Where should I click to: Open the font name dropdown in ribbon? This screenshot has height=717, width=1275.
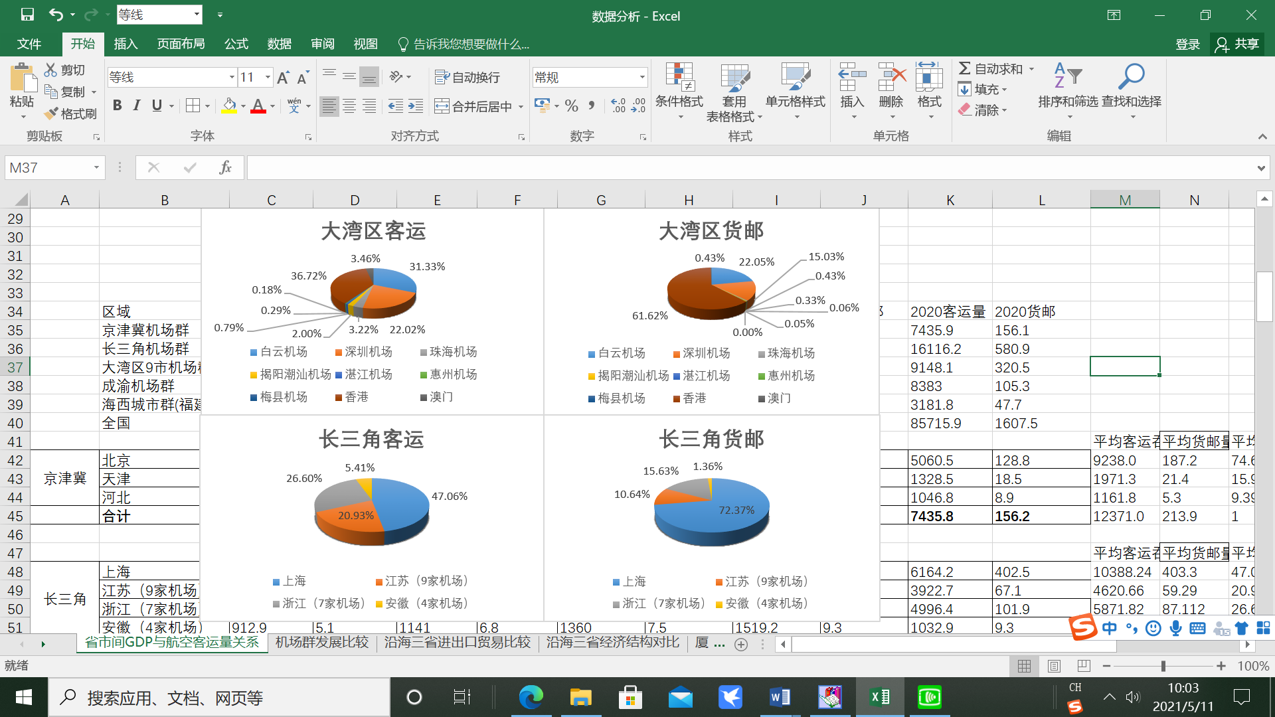pyautogui.click(x=232, y=78)
